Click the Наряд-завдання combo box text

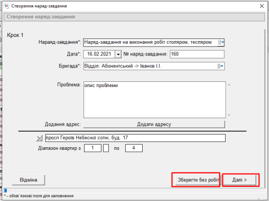(x=148, y=42)
